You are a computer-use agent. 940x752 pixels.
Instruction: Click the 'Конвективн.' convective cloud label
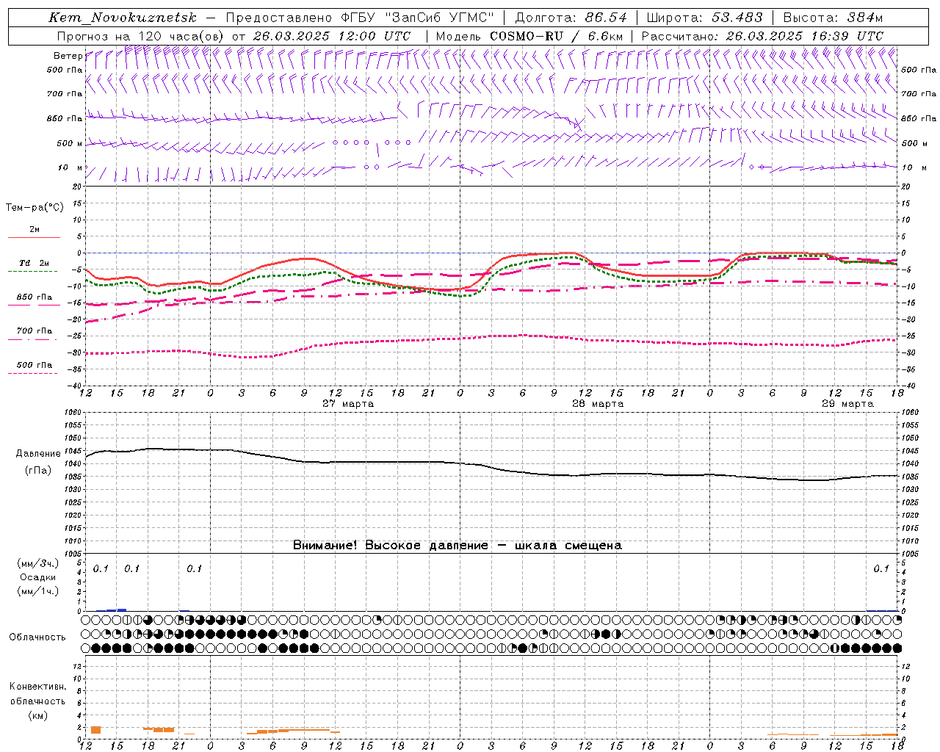37,687
